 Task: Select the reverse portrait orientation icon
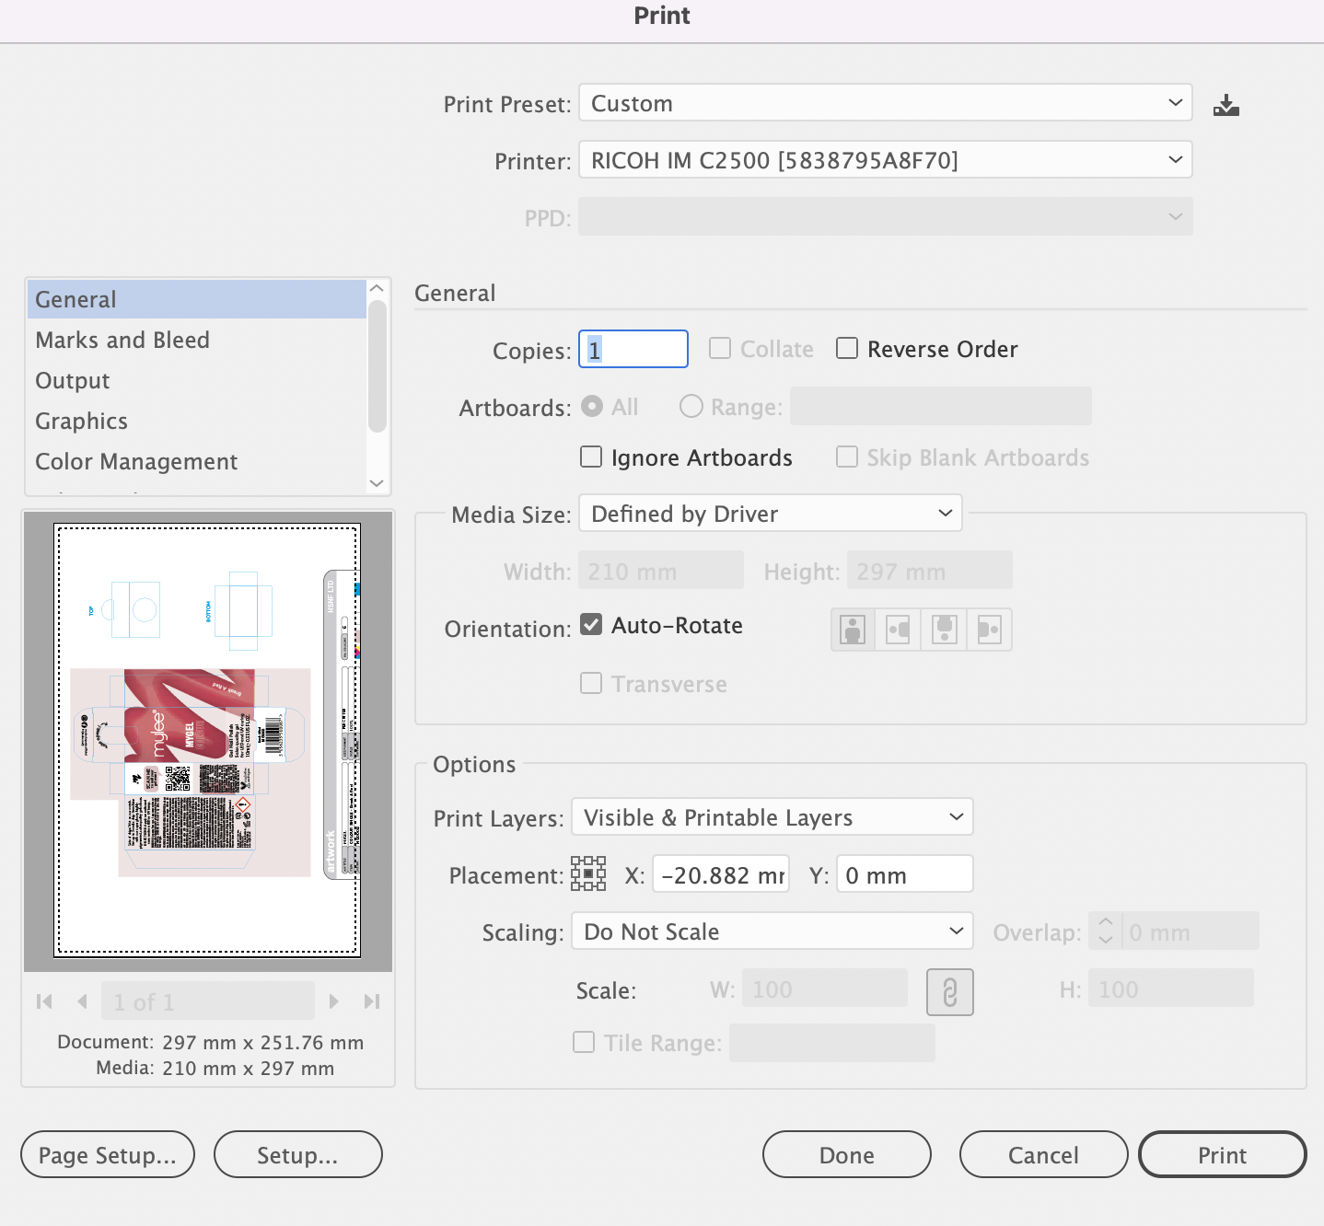click(x=943, y=630)
